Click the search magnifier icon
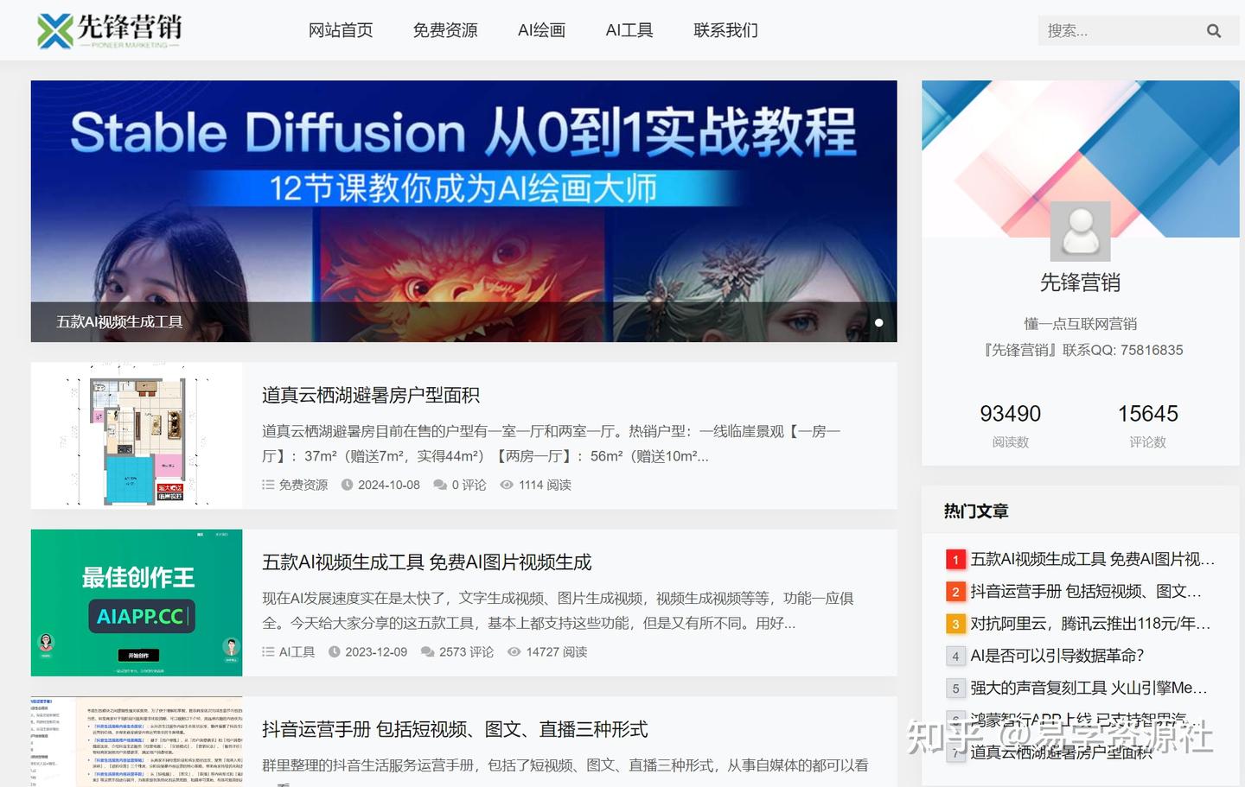 [x=1214, y=31]
